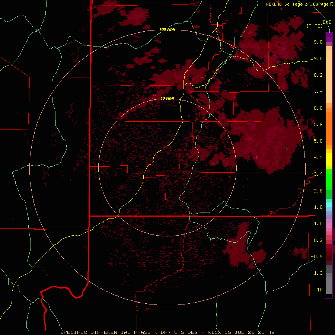Click the 3.4 value on the color scale
Image resolution: width=335 pixels, height=335 pixels.
(x=318, y=174)
